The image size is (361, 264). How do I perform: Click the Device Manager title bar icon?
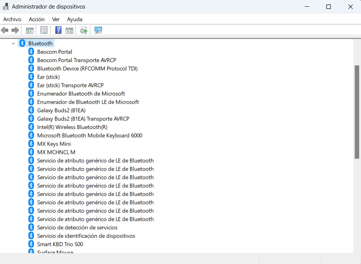point(6,6)
